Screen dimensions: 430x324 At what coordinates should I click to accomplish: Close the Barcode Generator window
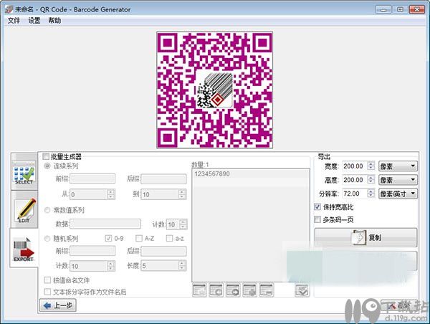coord(417,9)
